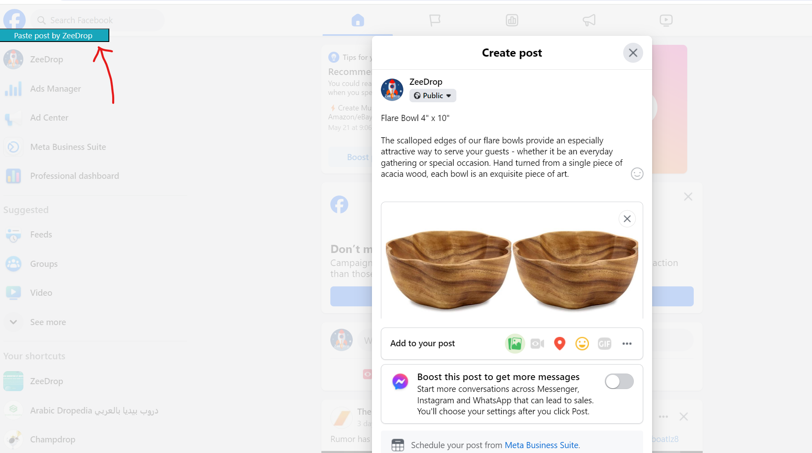Close the Create post dialog
Image resolution: width=812 pixels, height=453 pixels.
[633, 53]
